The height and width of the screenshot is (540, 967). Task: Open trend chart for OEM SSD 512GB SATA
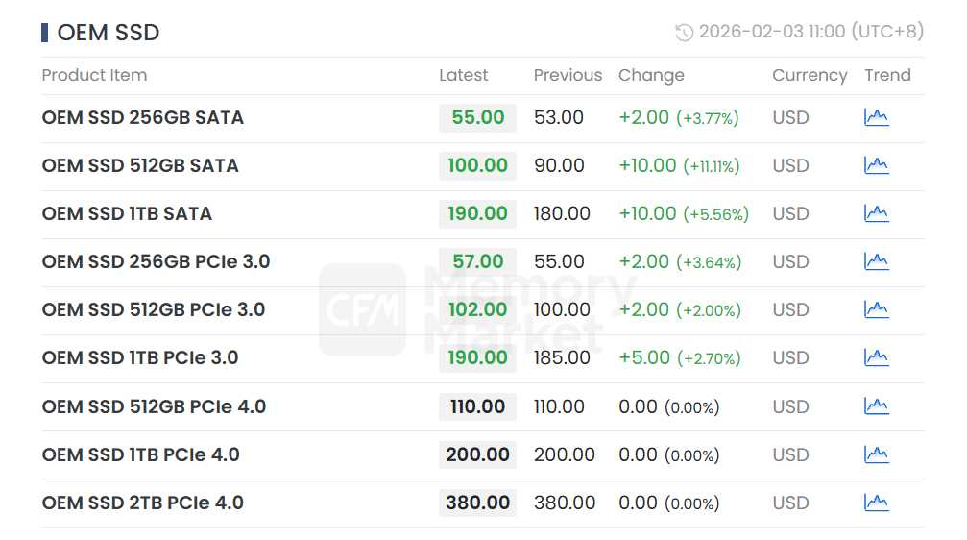(x=876, y=165)
